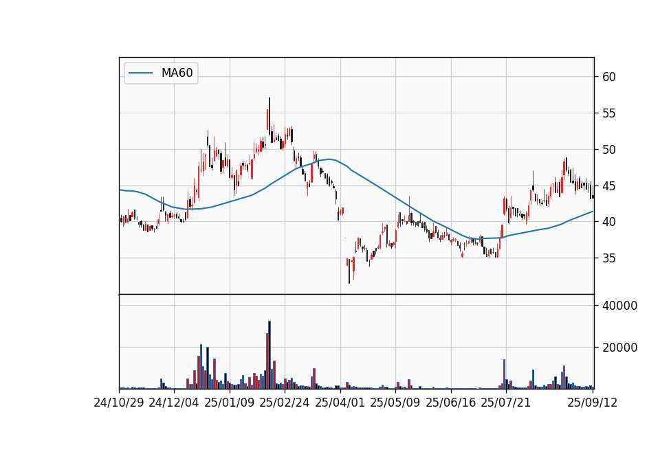
Task: Click the MA60 legend label
Action: click(x=177, y=73)
